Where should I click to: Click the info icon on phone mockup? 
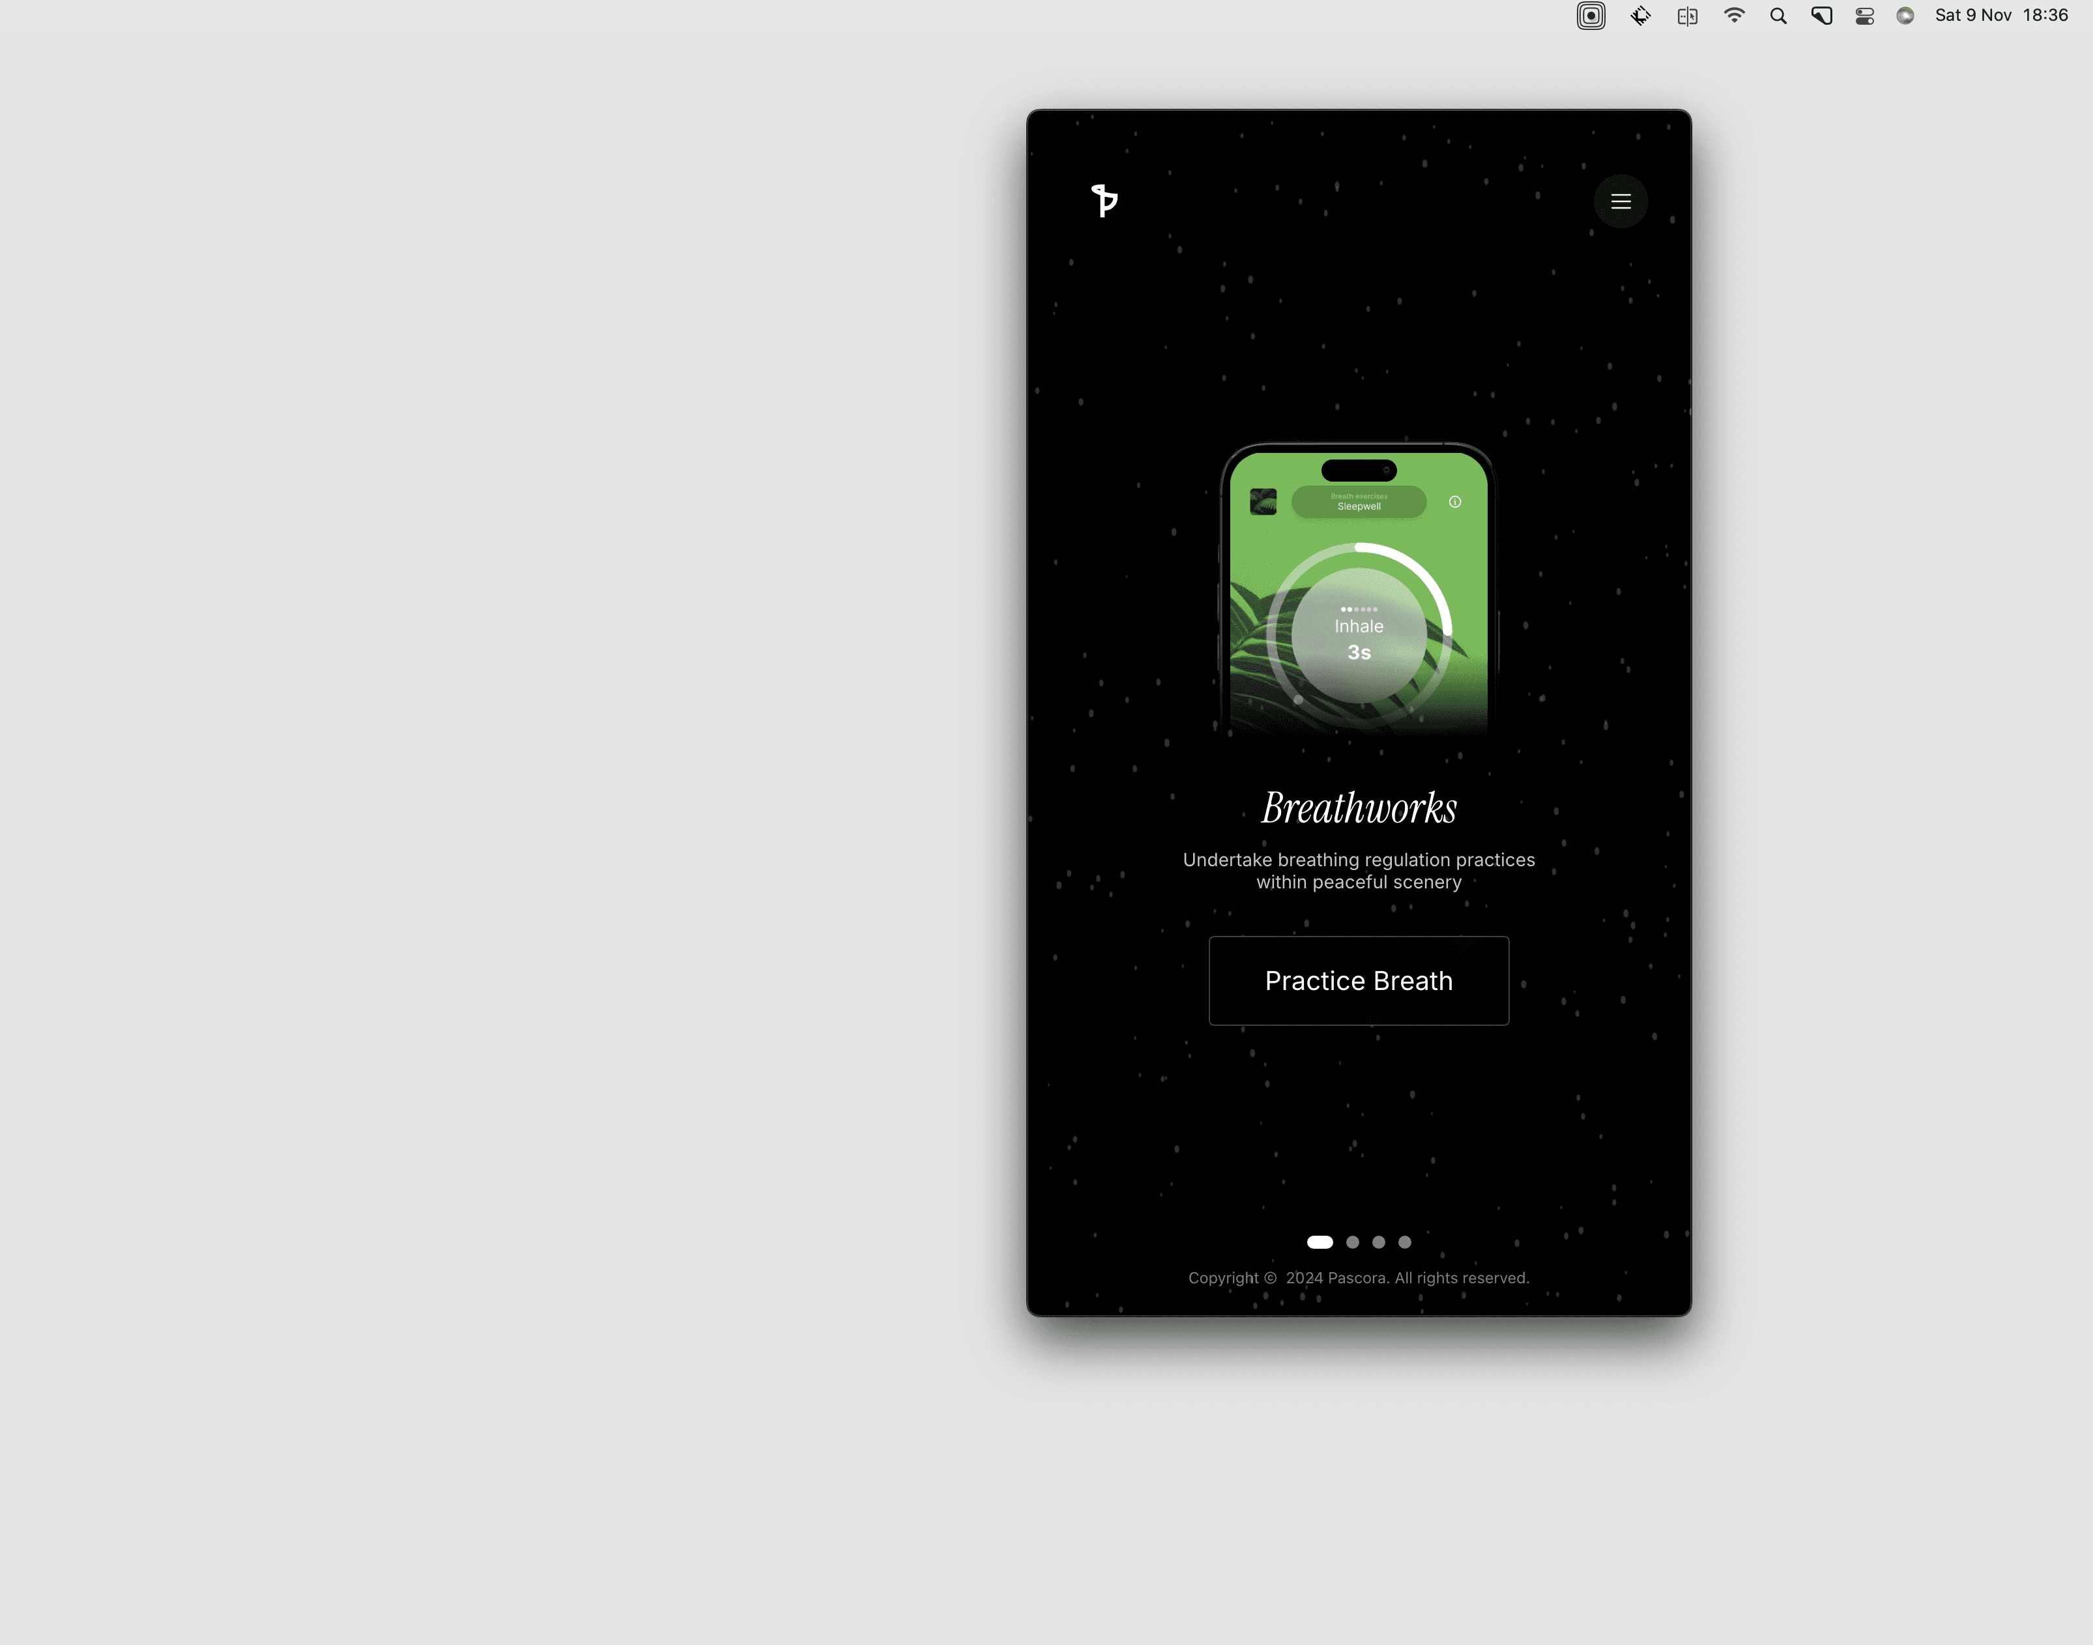pyautogui.click(x=1454, y=502)
